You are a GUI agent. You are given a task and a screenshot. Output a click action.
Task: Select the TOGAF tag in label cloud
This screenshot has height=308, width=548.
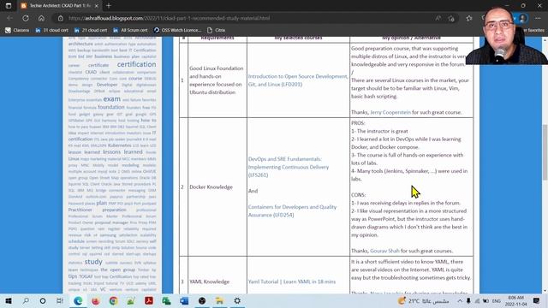(x=86, y=276)
